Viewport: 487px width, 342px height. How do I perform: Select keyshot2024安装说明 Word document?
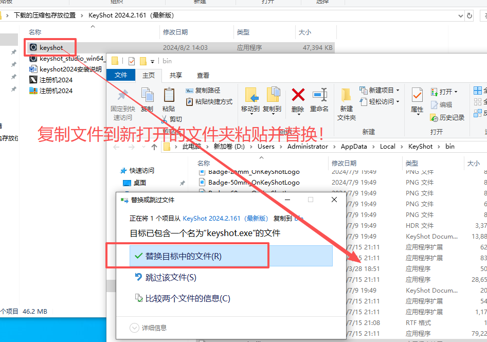coord(65,69)
